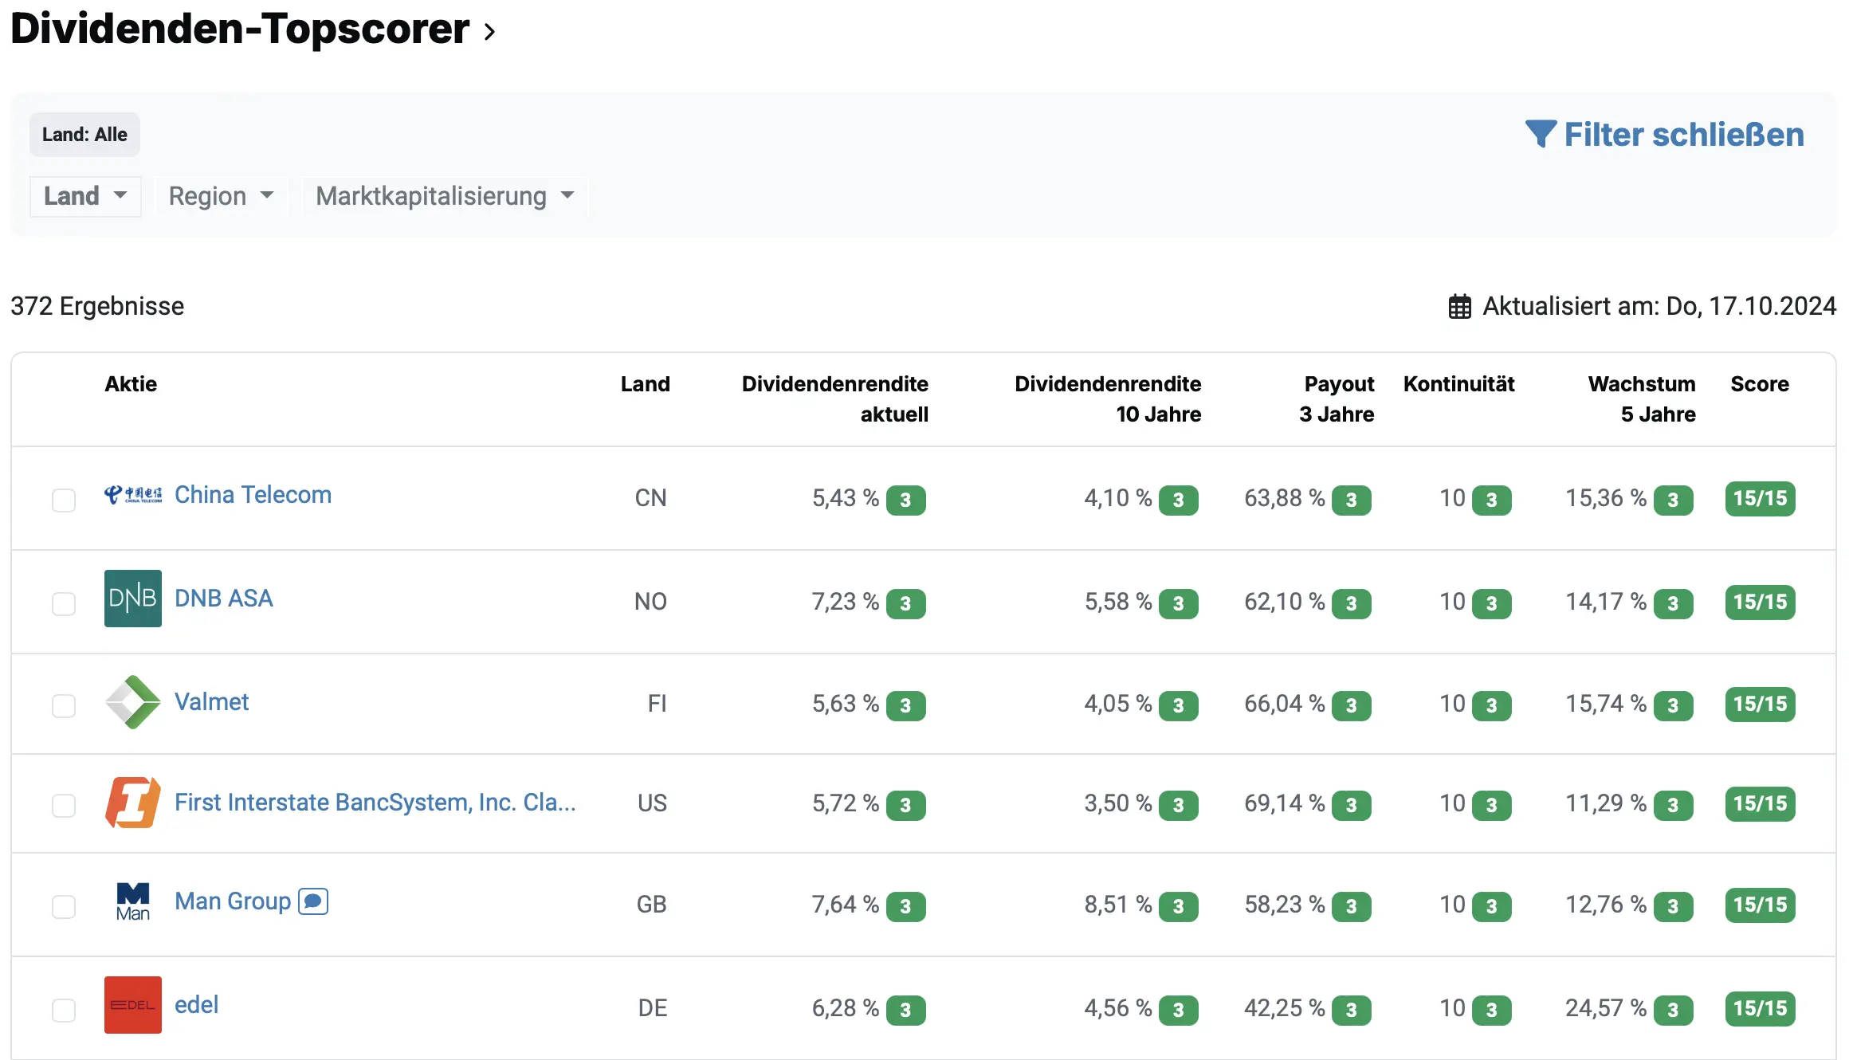Image resolution: width=1849 pixels, height=1060 pixels.
Task: Click the DNB ASA logo icon
Action: 133,599
